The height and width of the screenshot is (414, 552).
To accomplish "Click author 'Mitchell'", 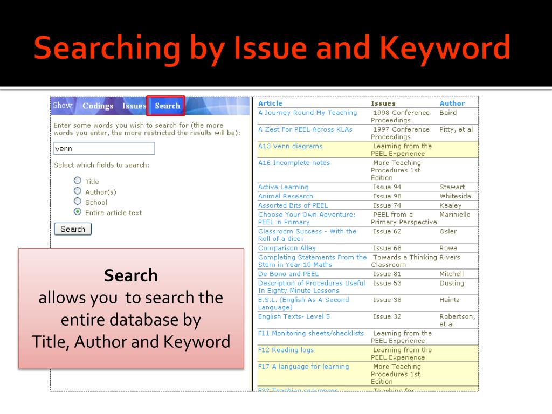I will point(451,274).
